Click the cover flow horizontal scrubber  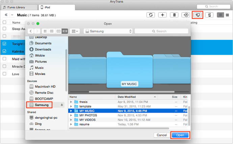click(x=132, y=92)
